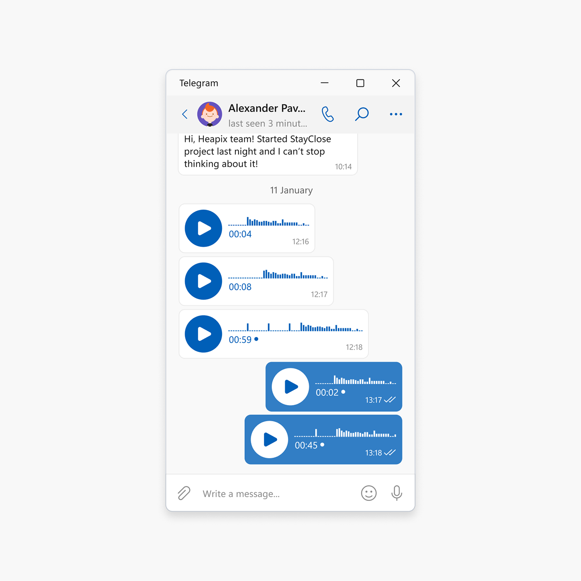The image size is (581, 581).
Task: Play the sent 00:45 voice message
Action: (270, 439)
